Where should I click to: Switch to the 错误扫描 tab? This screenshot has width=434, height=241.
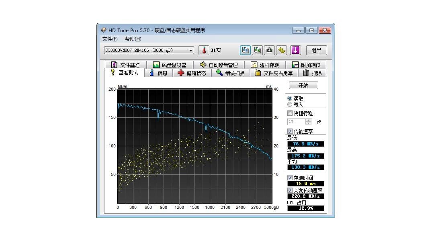(x=231, y=73)
